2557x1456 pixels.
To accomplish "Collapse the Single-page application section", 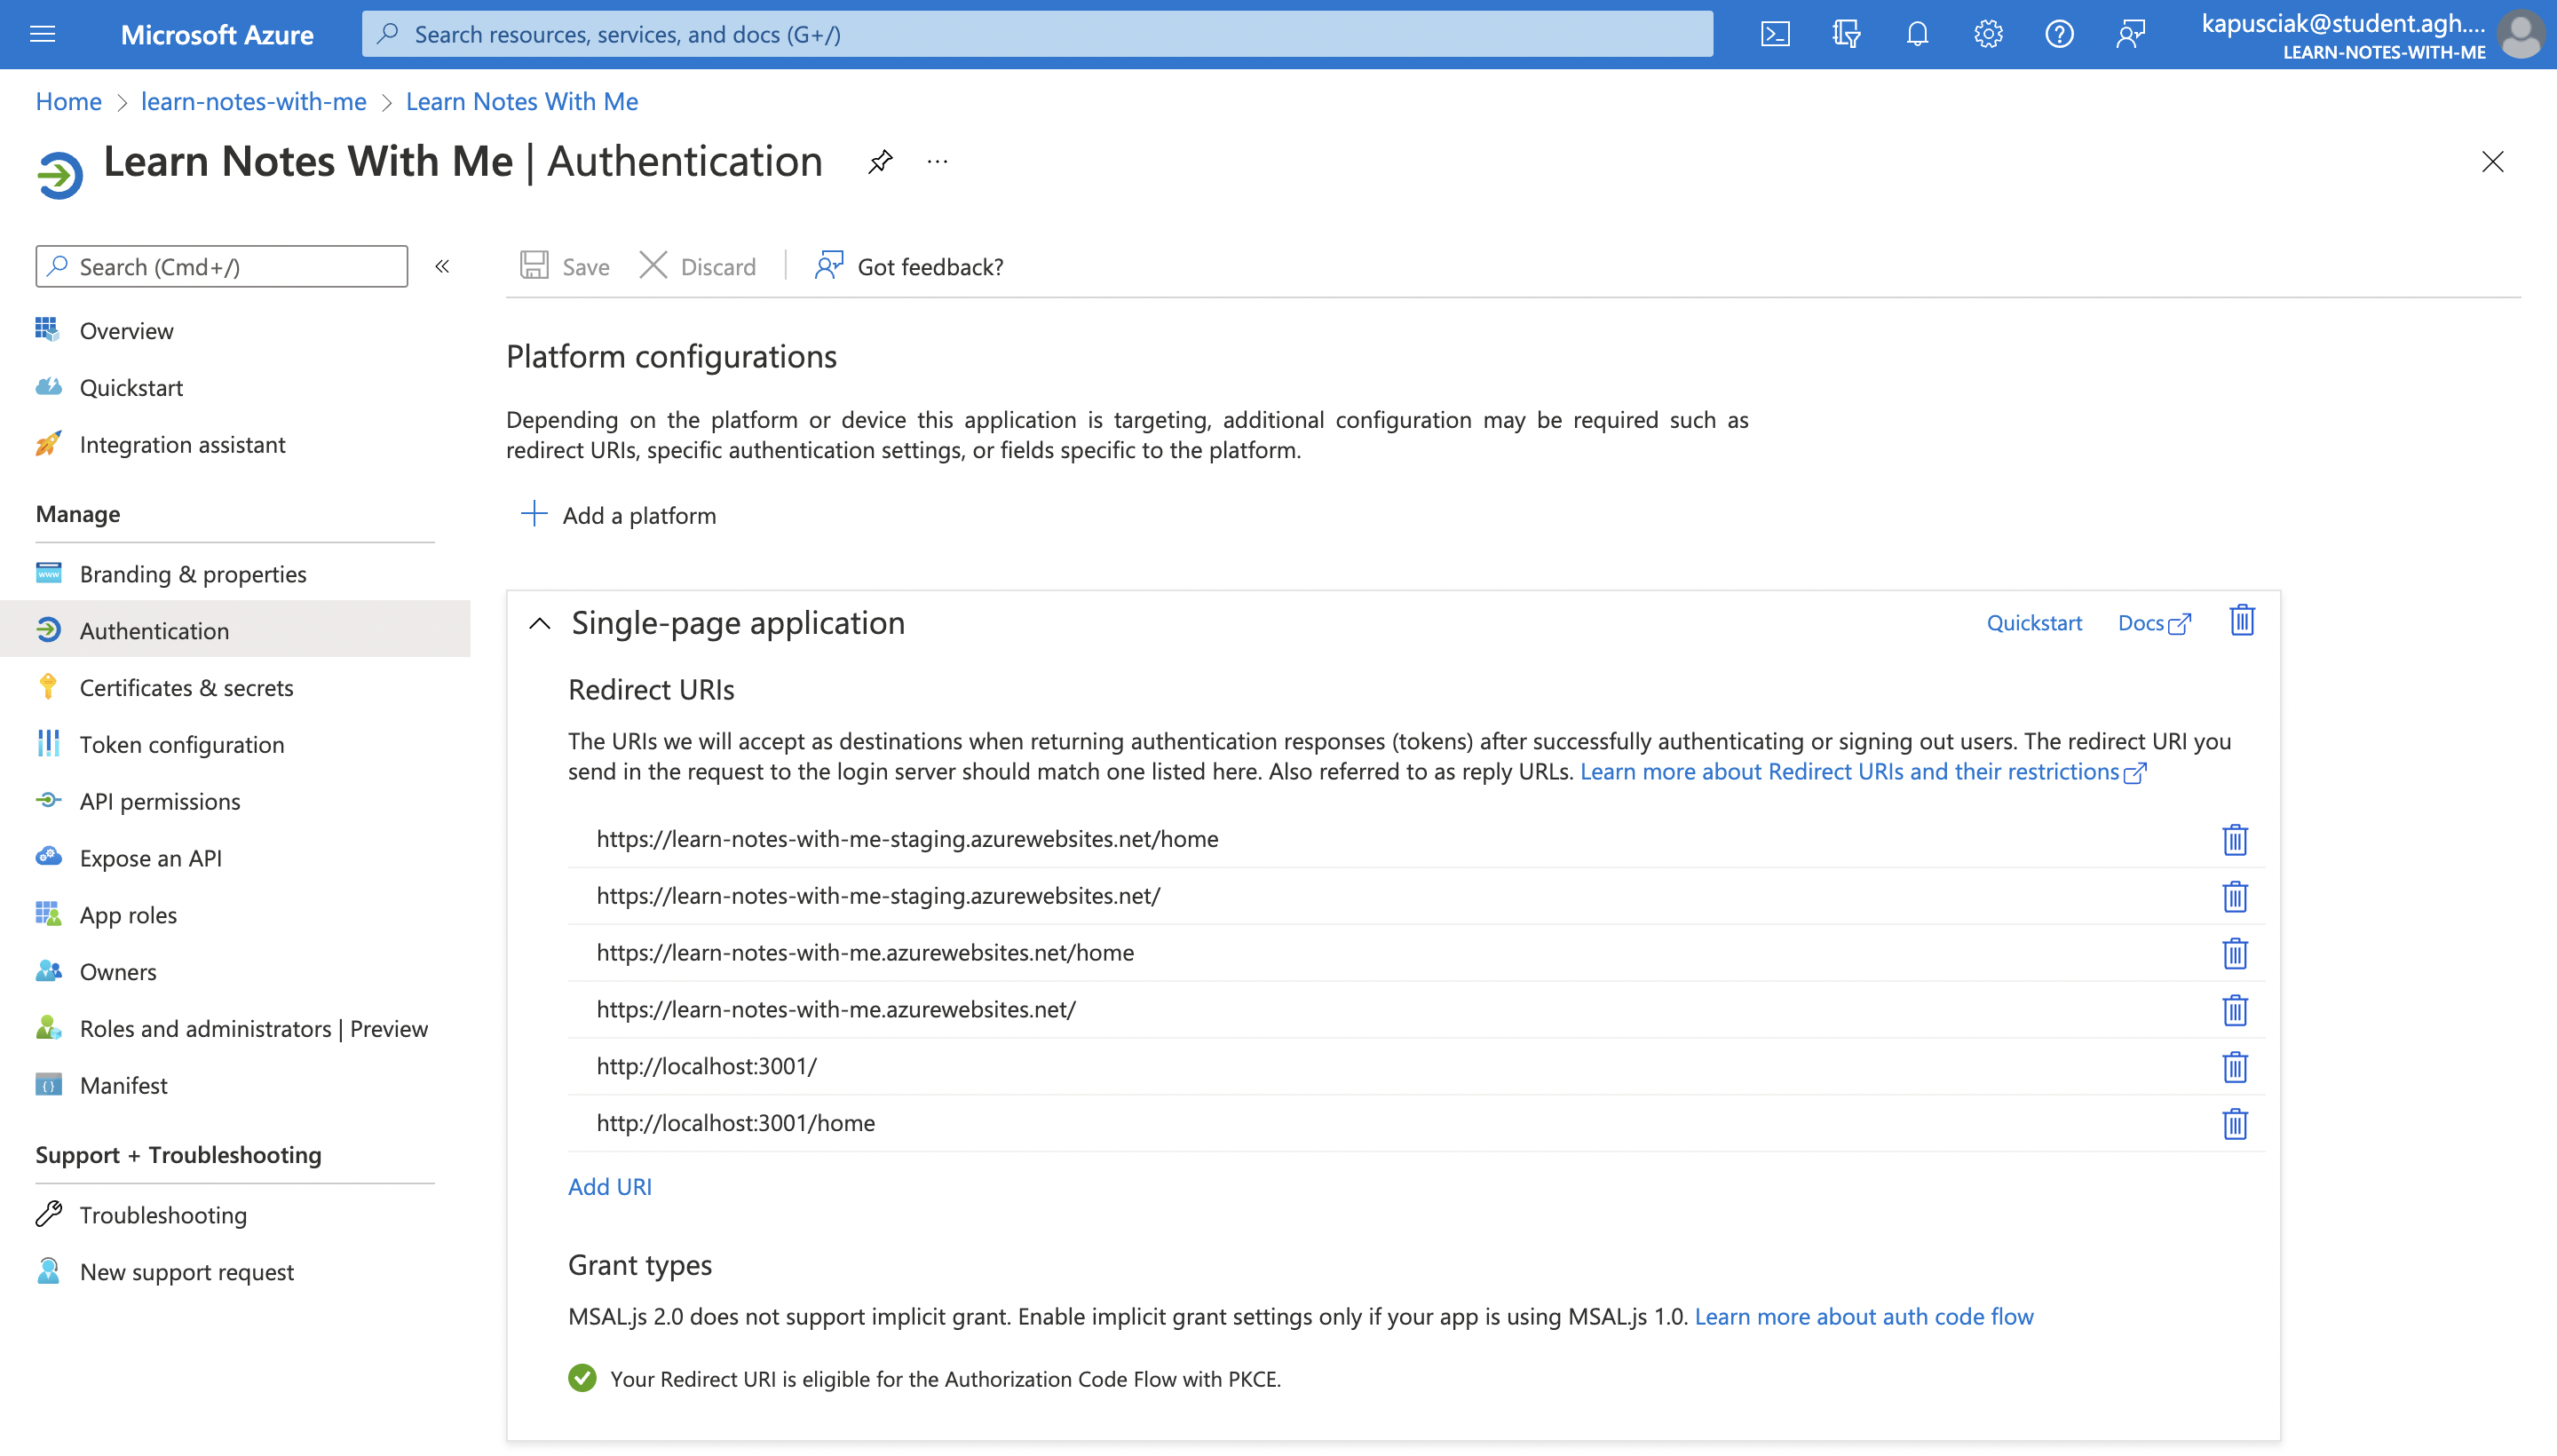I will pyautogui.click(x=540, y=623).
